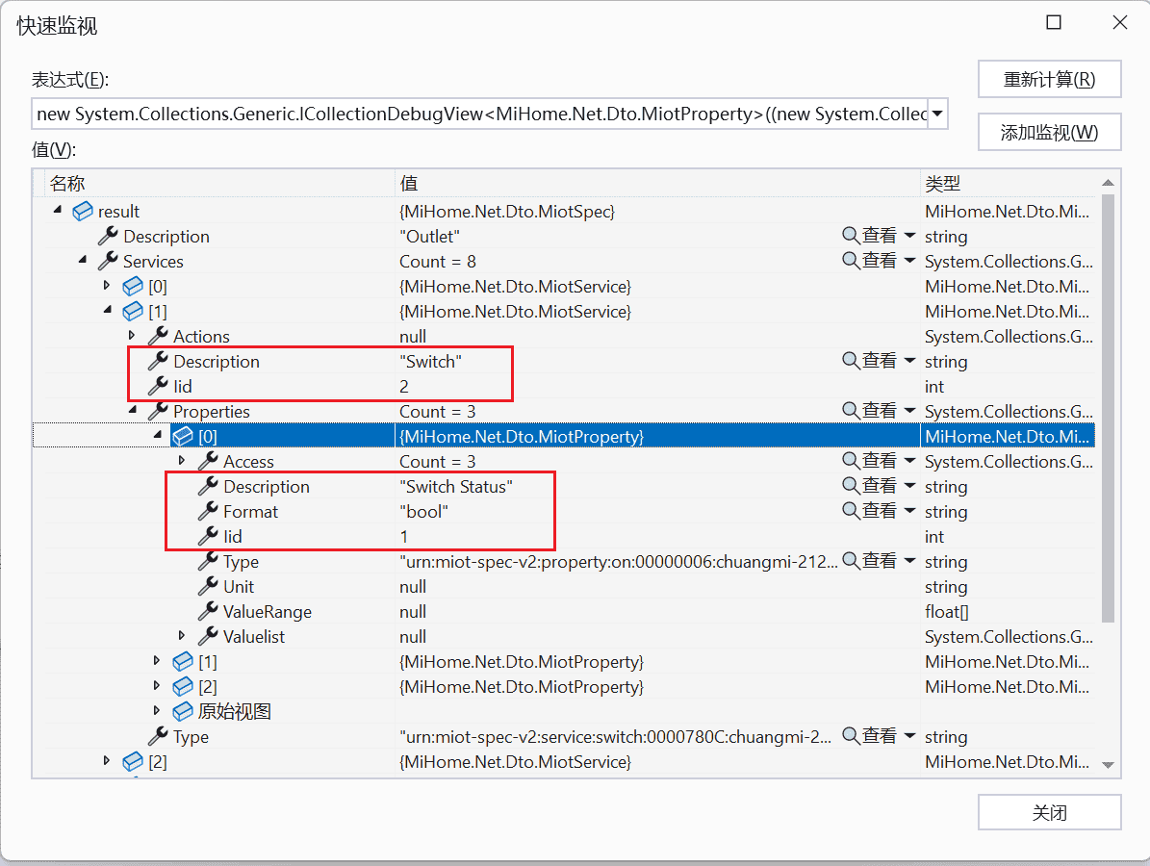Expand the Actions node under service [1]
Image resolution: width=1150 pixels, height=866 pixels.
132,336
